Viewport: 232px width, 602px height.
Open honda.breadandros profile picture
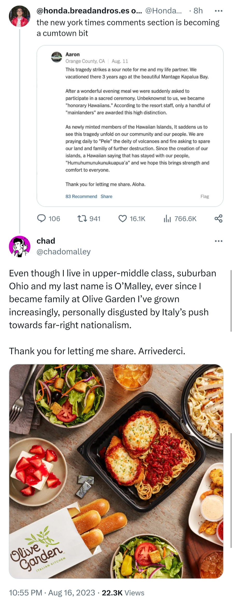click(x=19, y=16)
